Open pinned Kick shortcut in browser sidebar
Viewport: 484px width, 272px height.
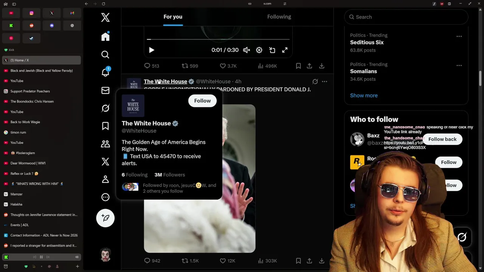click(11, 26)
